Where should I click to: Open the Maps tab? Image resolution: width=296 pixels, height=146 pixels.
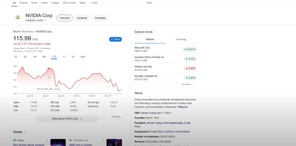click(82, 3)
